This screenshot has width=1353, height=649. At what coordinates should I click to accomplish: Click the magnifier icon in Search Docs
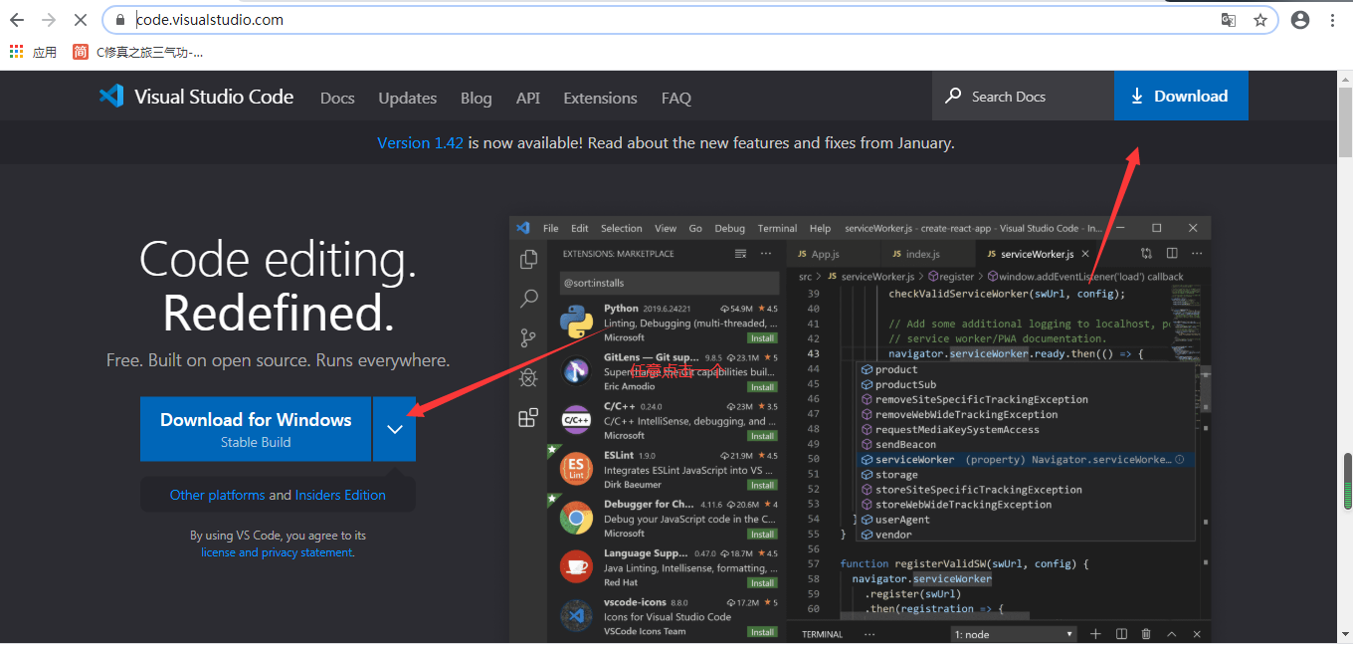[953, 97]
